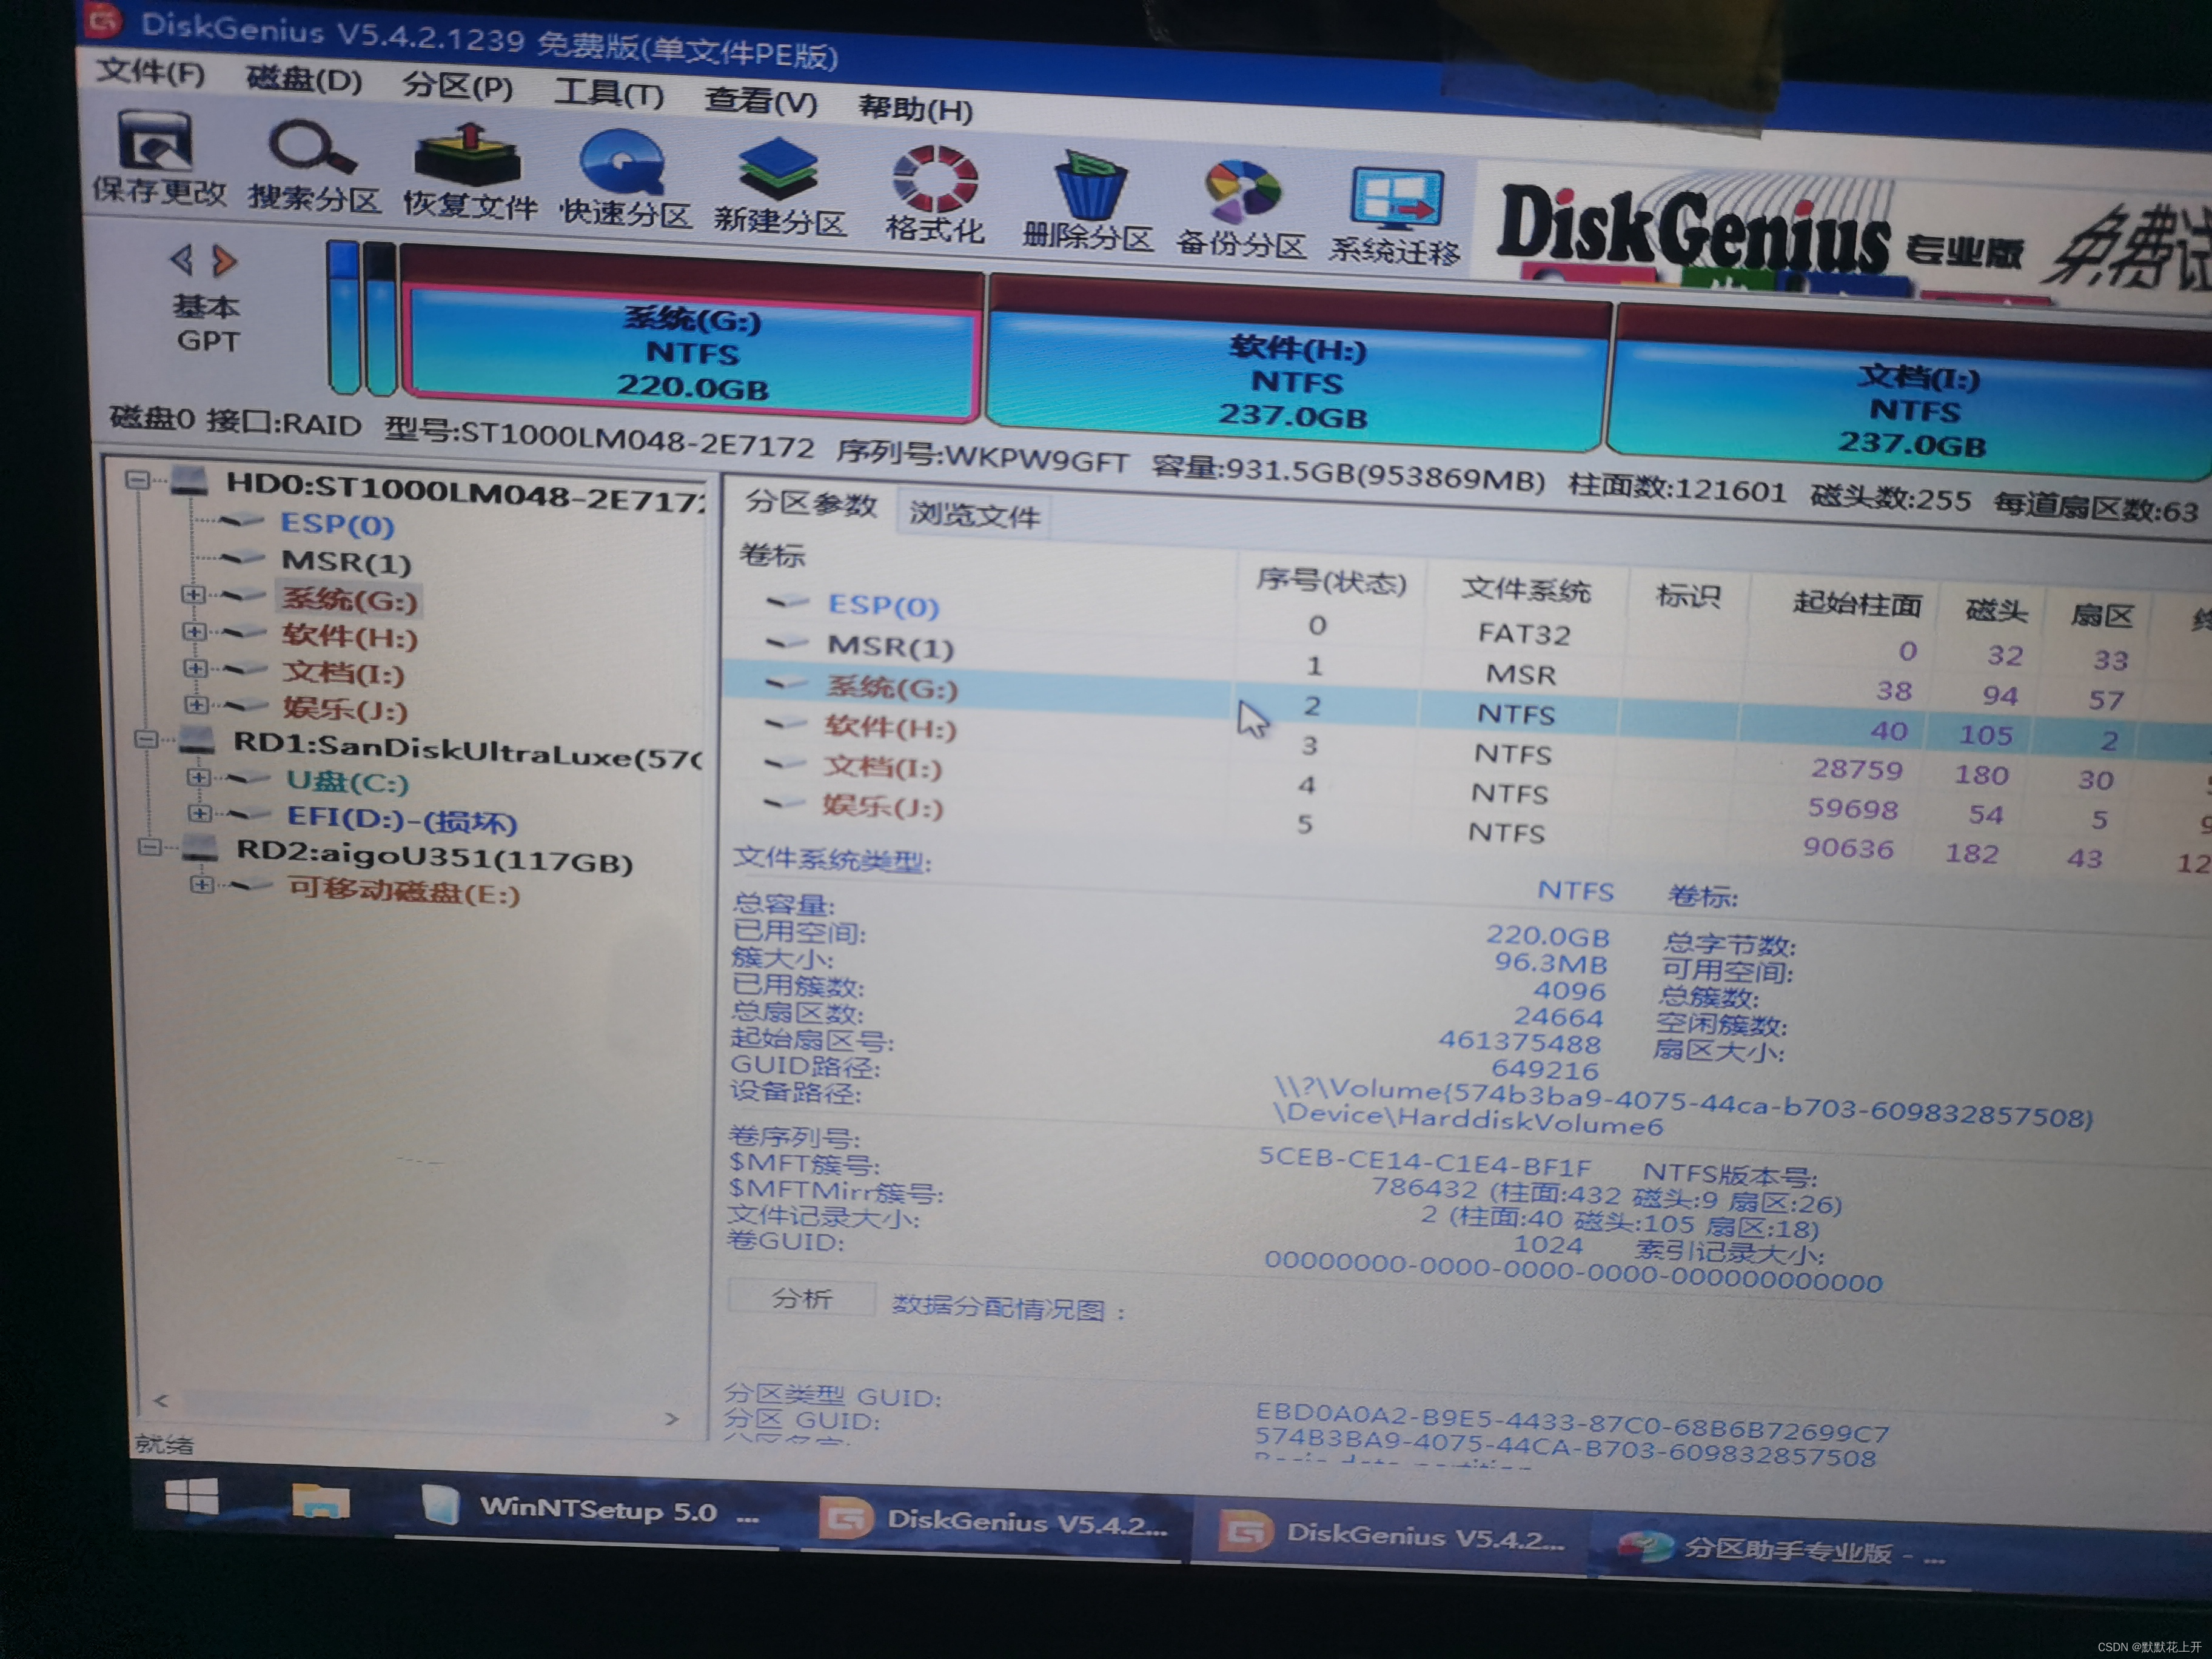
Task: Click right arrow of tree horizontal scrollbar
Action: (x=672, y=1418)
